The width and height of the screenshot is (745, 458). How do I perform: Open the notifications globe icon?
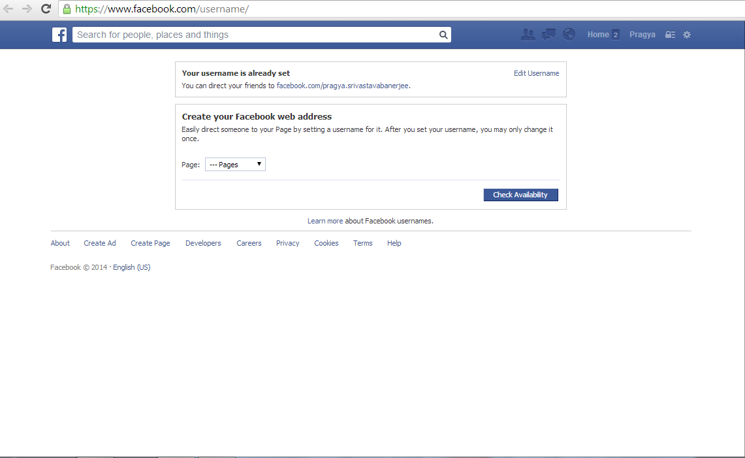point(569,34)
